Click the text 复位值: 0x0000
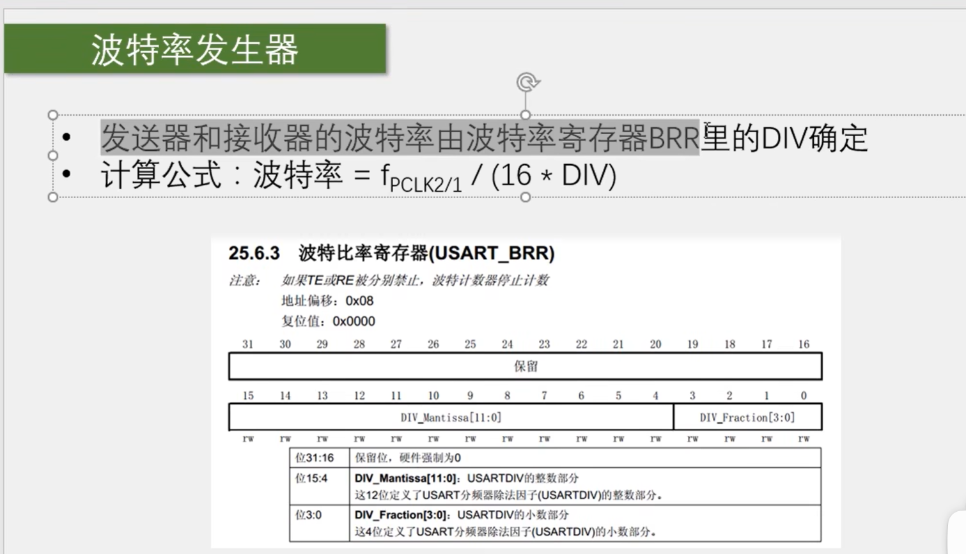Viewport: 966px width, 554px height. (329, 321)
